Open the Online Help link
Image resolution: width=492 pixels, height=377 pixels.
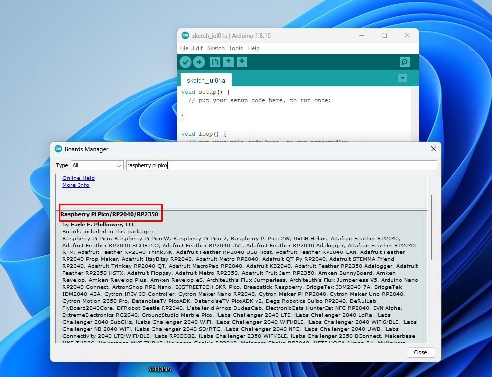click(x=78, y=178)
